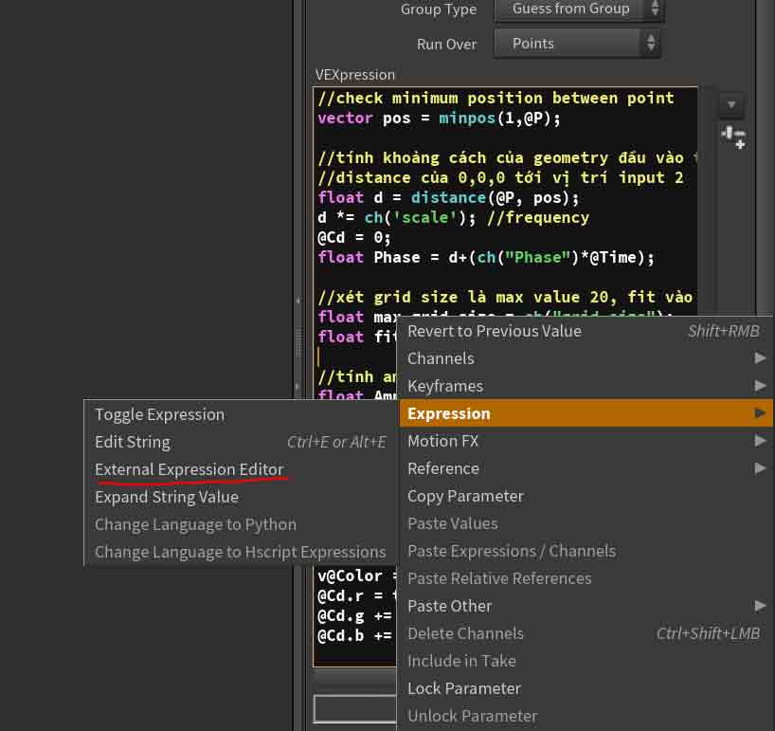This screenshot has height=731, width=775.
Task: Click the 'float Phase' code line
Action: (x=486, y=257)
